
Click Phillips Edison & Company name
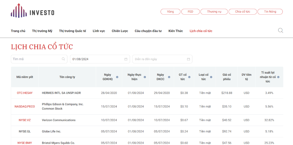click(x=63, y=106)
